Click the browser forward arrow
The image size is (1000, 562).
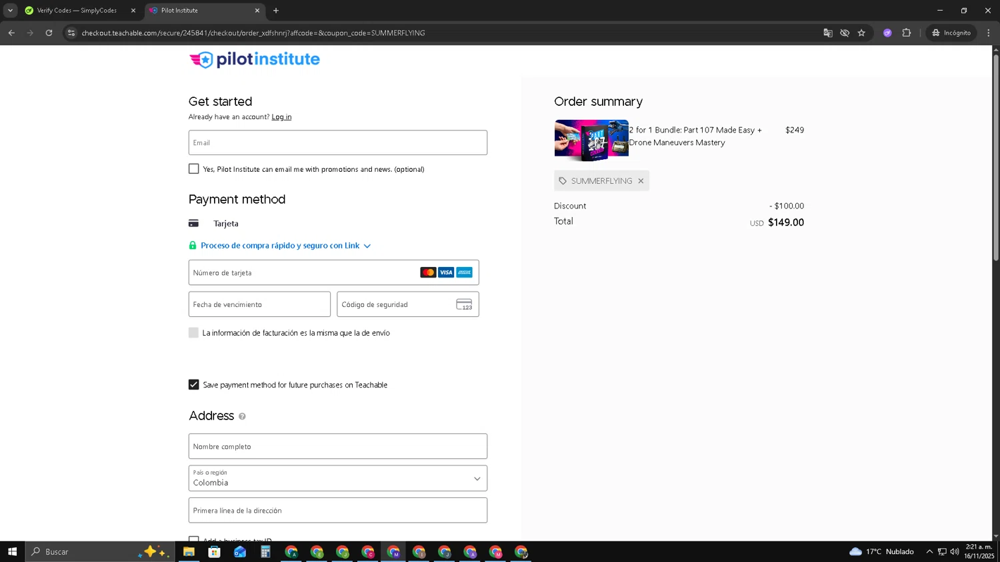click(x=30, y=33)
